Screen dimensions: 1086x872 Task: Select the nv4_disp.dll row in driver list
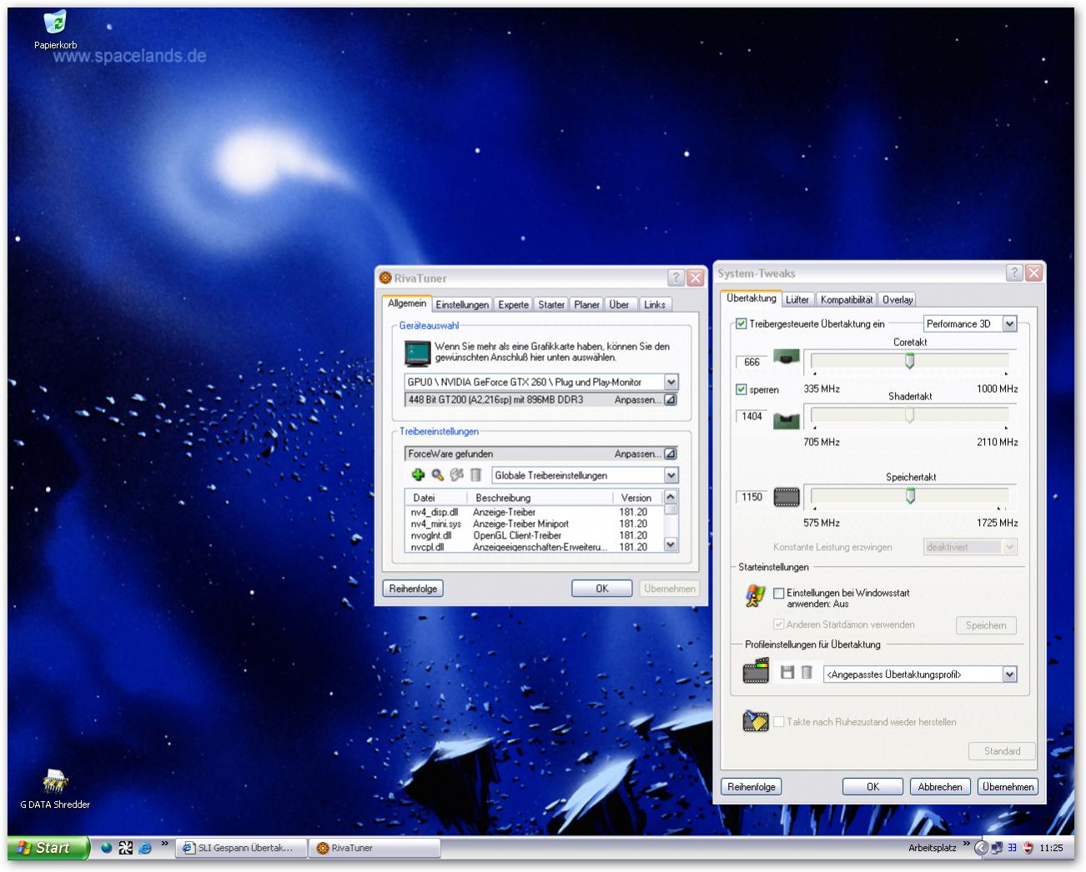(534, 512)
